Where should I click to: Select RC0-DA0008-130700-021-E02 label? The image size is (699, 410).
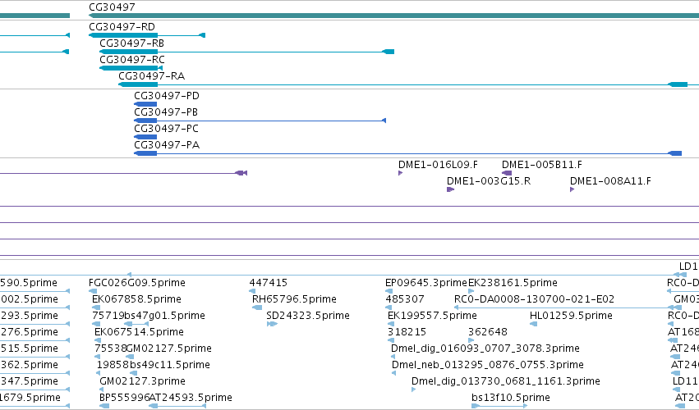534,299
